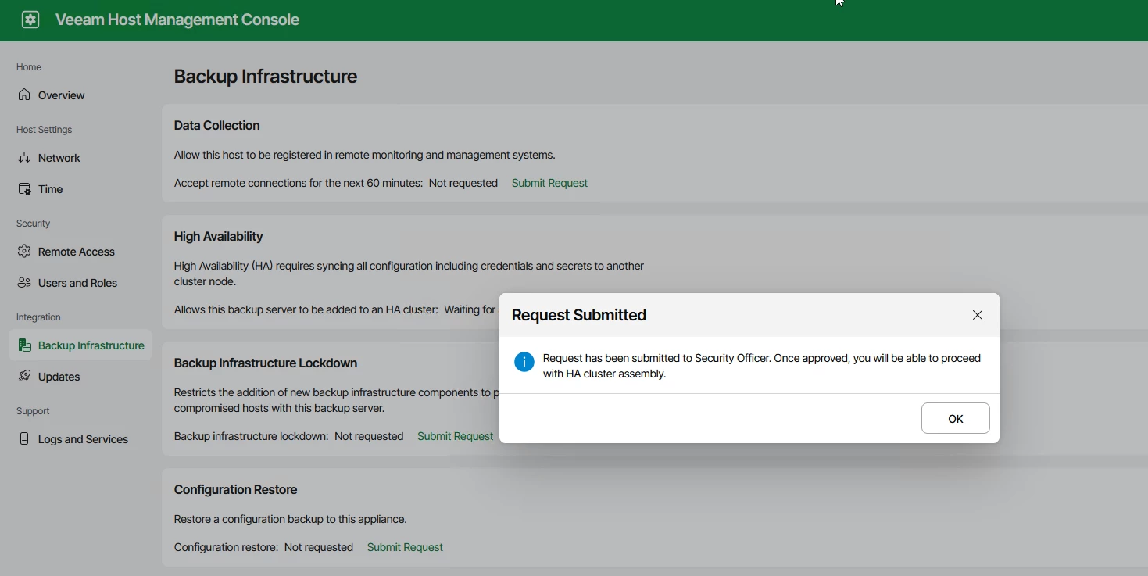Click the Remote Access gear icon
This screenshot has height=576, width=1148.
24,251
